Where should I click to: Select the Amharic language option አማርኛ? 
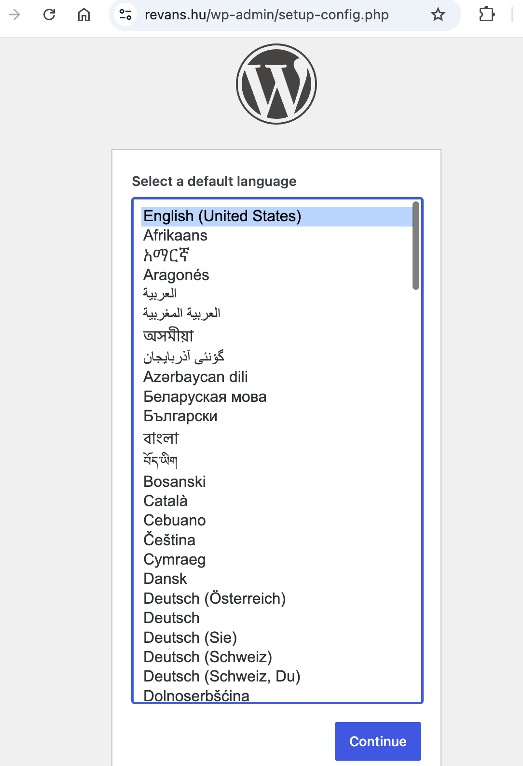coord(277,255)
